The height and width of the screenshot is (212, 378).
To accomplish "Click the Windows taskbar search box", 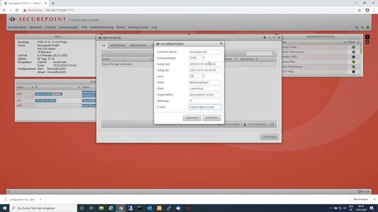I will [x=43, y=208].
